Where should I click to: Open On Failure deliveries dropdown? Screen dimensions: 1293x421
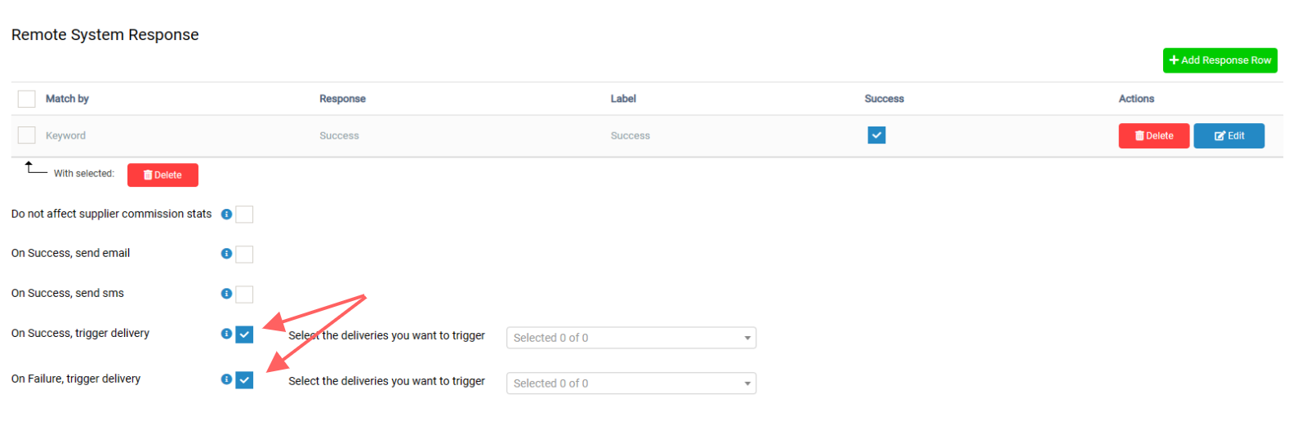pyautogui.click(x=631, y=383)
